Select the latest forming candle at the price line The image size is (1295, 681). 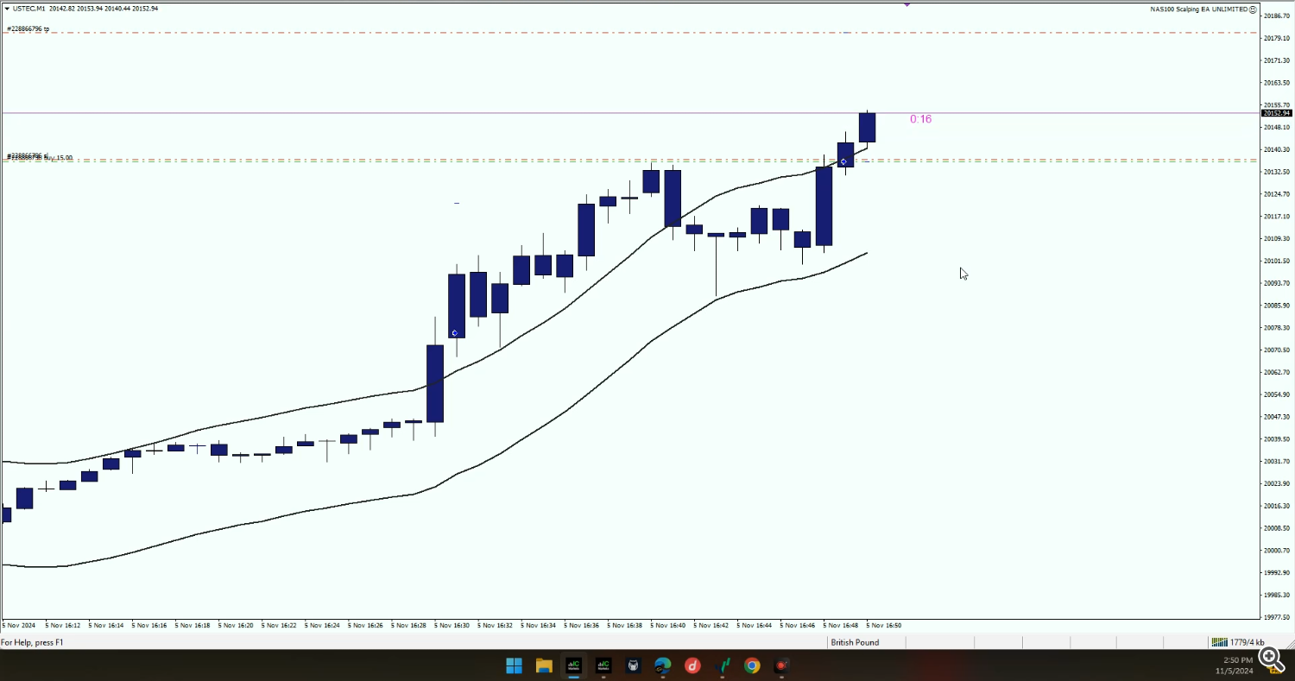click(x=867, y=128)
